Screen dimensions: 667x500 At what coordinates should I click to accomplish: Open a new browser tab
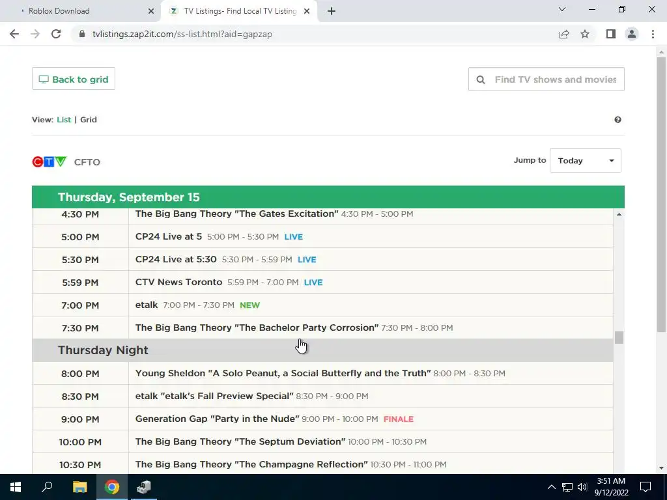(332, 11)
